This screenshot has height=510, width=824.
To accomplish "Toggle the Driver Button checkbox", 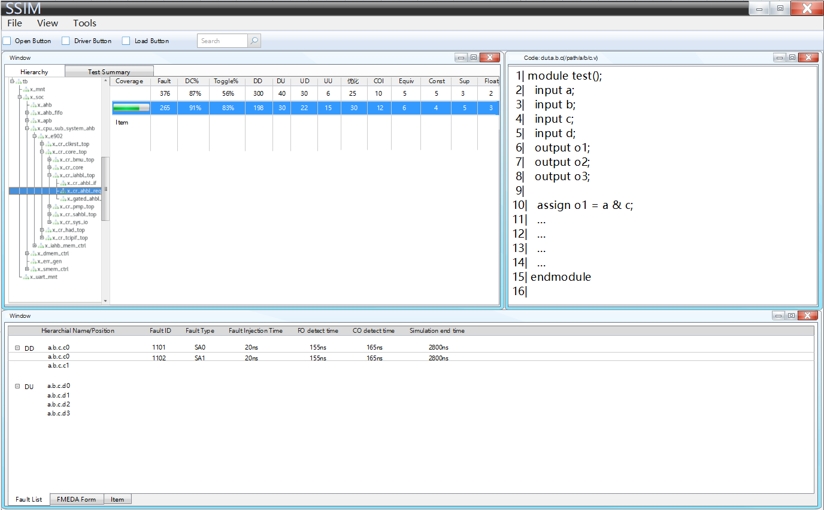I will [x=66, y=41].
